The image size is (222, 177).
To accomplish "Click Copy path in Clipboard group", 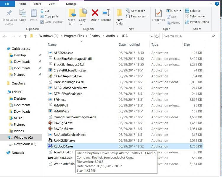I will [49, 17].
